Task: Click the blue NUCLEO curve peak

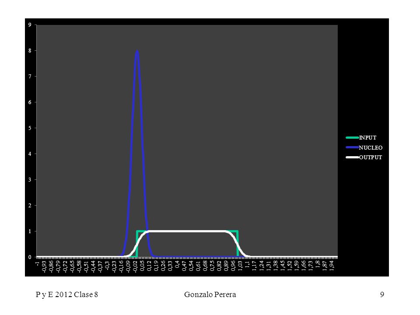Action: (x=137, y=52)
